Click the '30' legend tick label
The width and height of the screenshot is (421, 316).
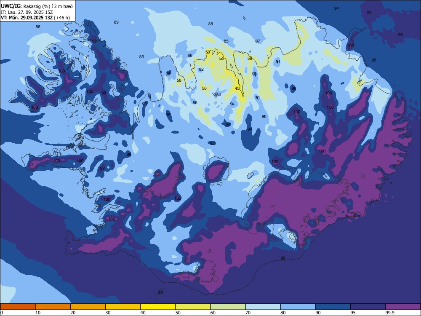tap(108, 313)
